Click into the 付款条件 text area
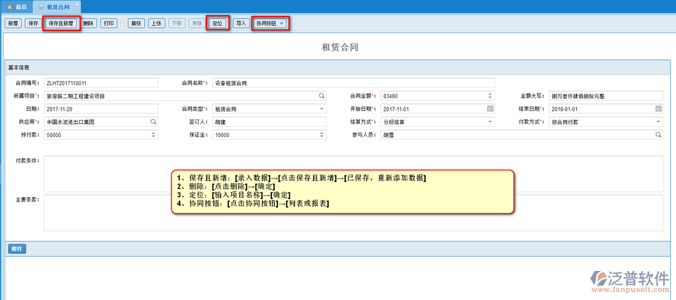The width and height of the screenshot is (676, 300). 353,173
